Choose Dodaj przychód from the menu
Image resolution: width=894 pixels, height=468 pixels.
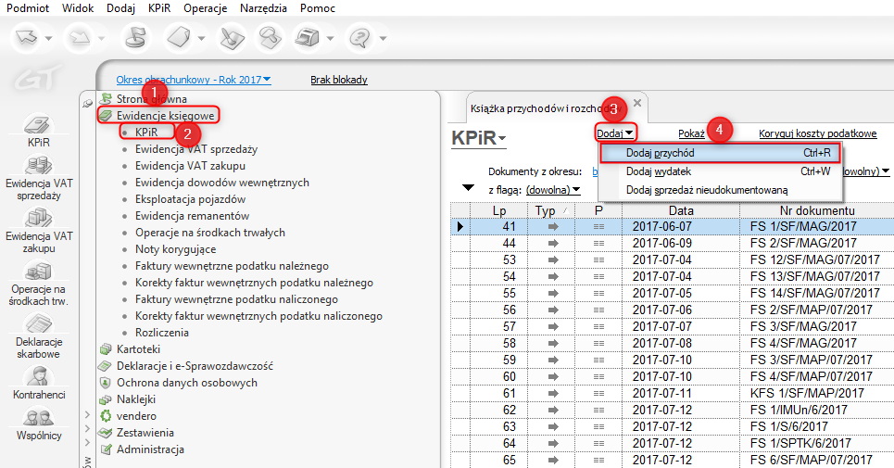tap(721, 153)
